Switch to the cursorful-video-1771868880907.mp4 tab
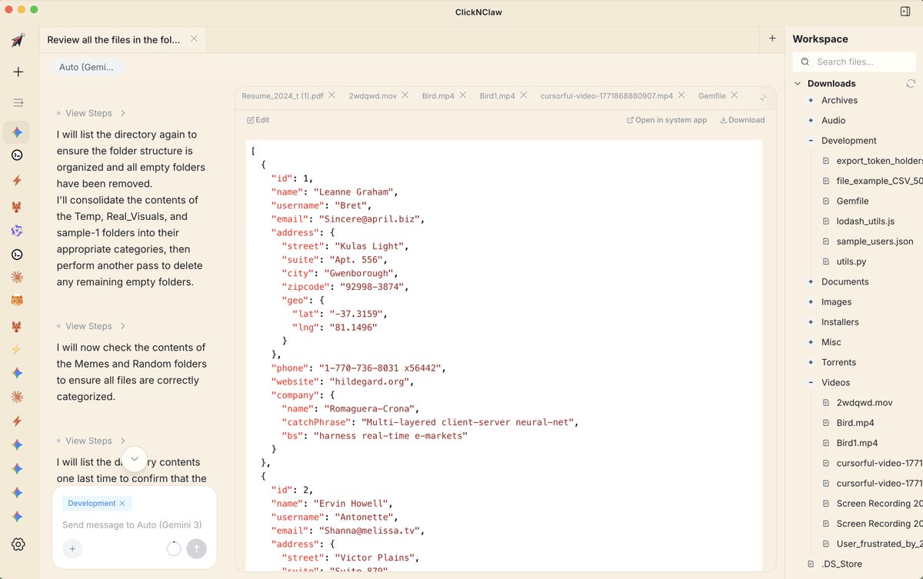 click(x=606, y=96)
